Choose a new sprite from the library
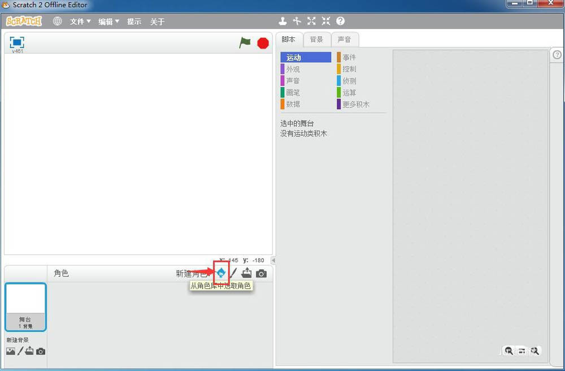 [220, 273]
